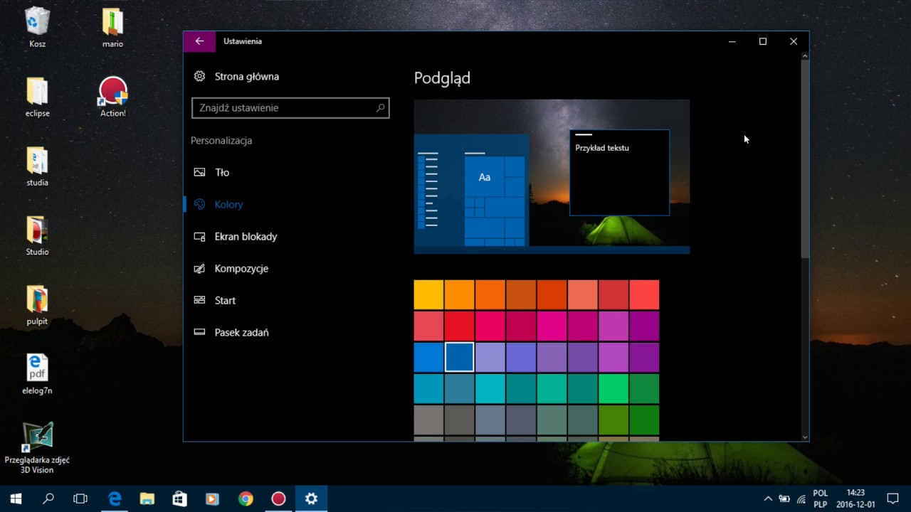
Task: Go back with the Ustawienia back arrow
Action: (x=199, y=41)
